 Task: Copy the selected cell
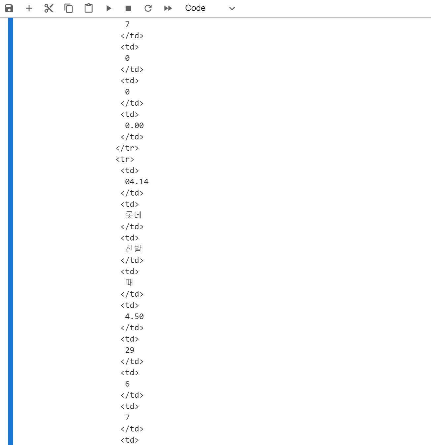coord(69,8)
